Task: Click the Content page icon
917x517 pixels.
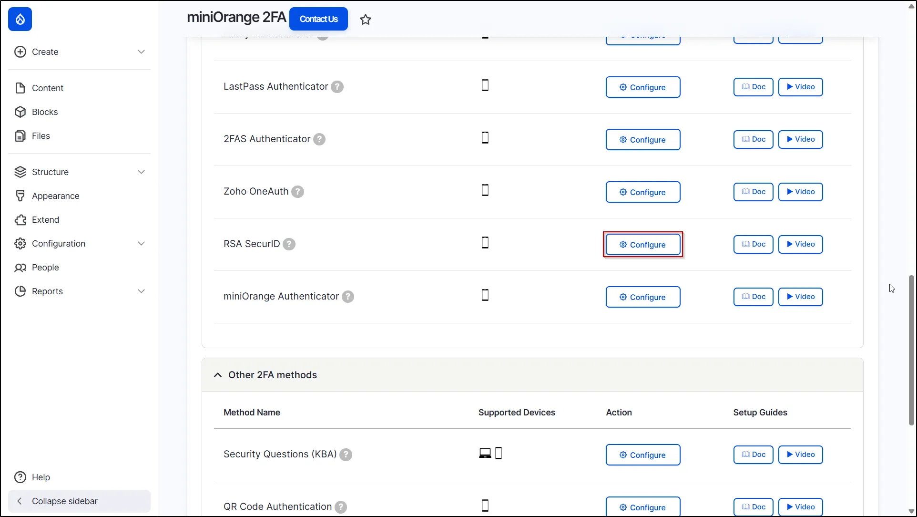Action: tap(20, 88)
